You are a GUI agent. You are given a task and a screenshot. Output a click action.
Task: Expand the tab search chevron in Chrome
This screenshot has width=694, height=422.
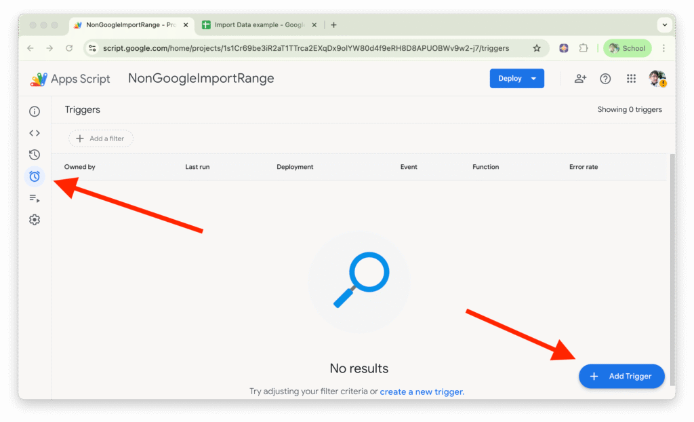664,25
